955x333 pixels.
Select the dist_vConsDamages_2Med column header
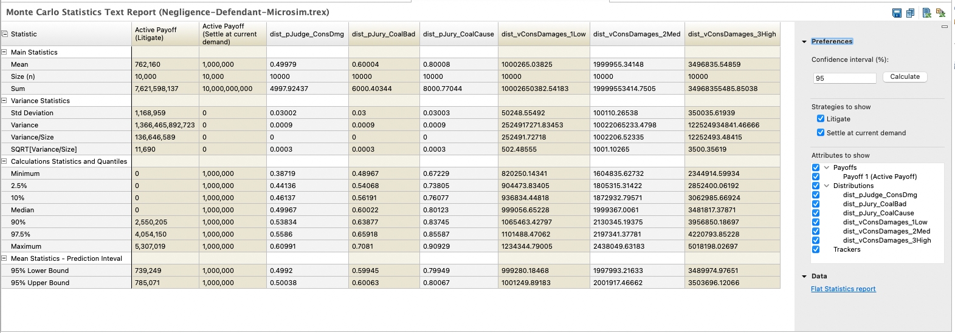tap(636, 34)
